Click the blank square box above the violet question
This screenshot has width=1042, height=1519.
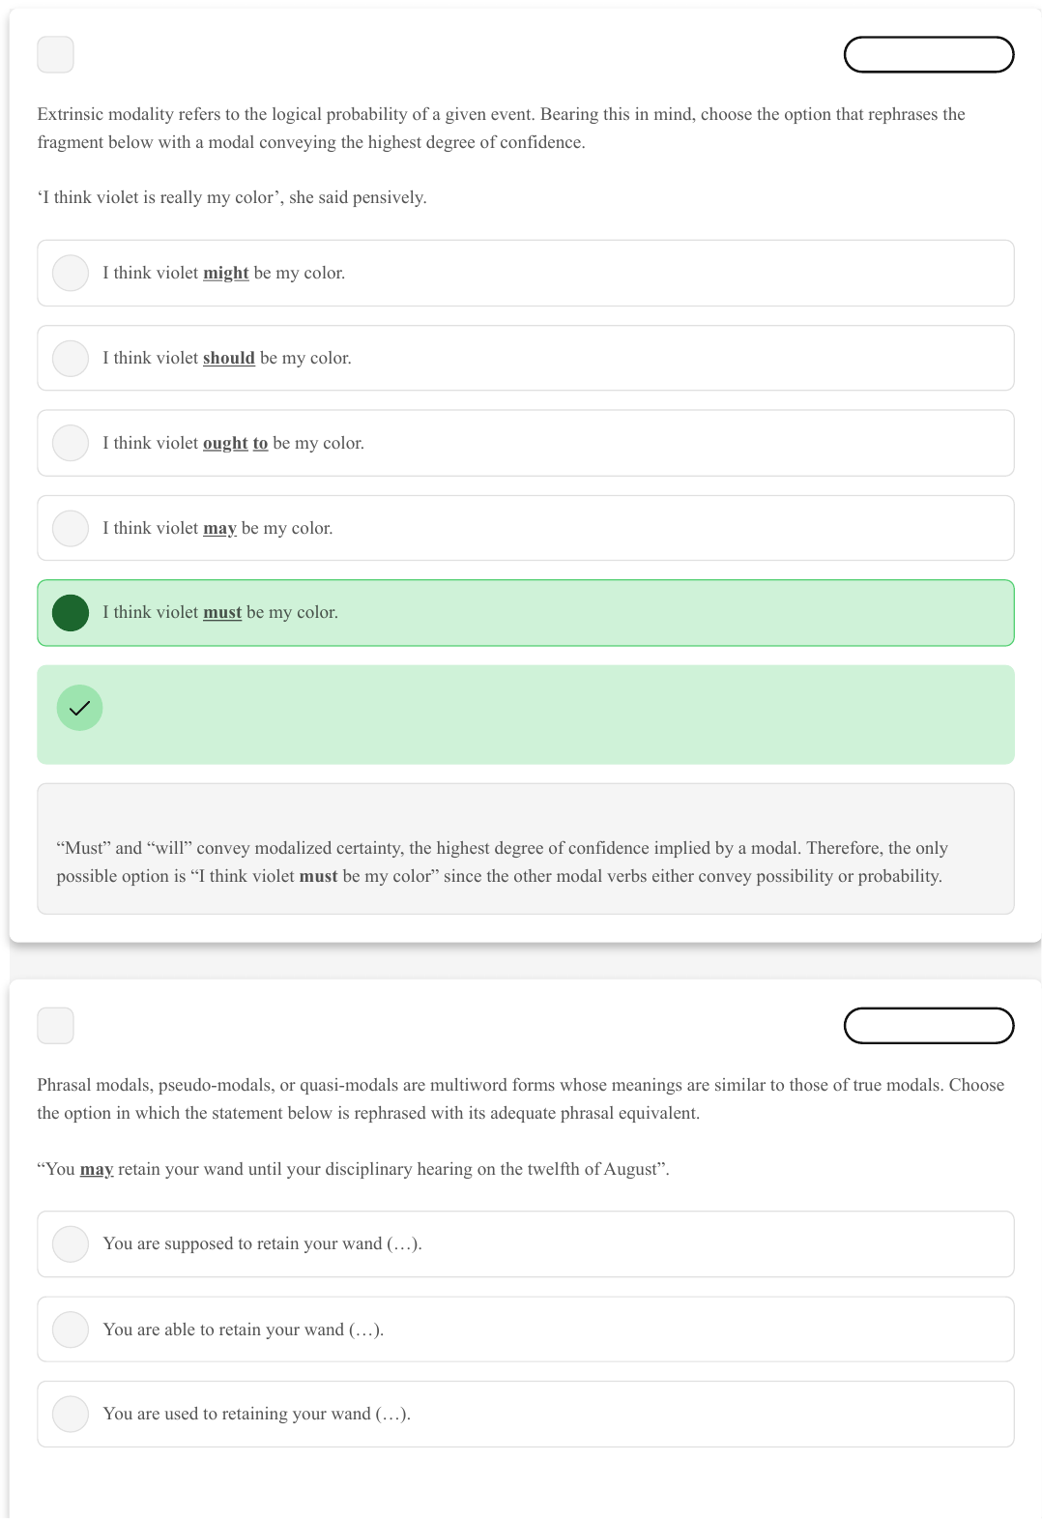point(55,55)
